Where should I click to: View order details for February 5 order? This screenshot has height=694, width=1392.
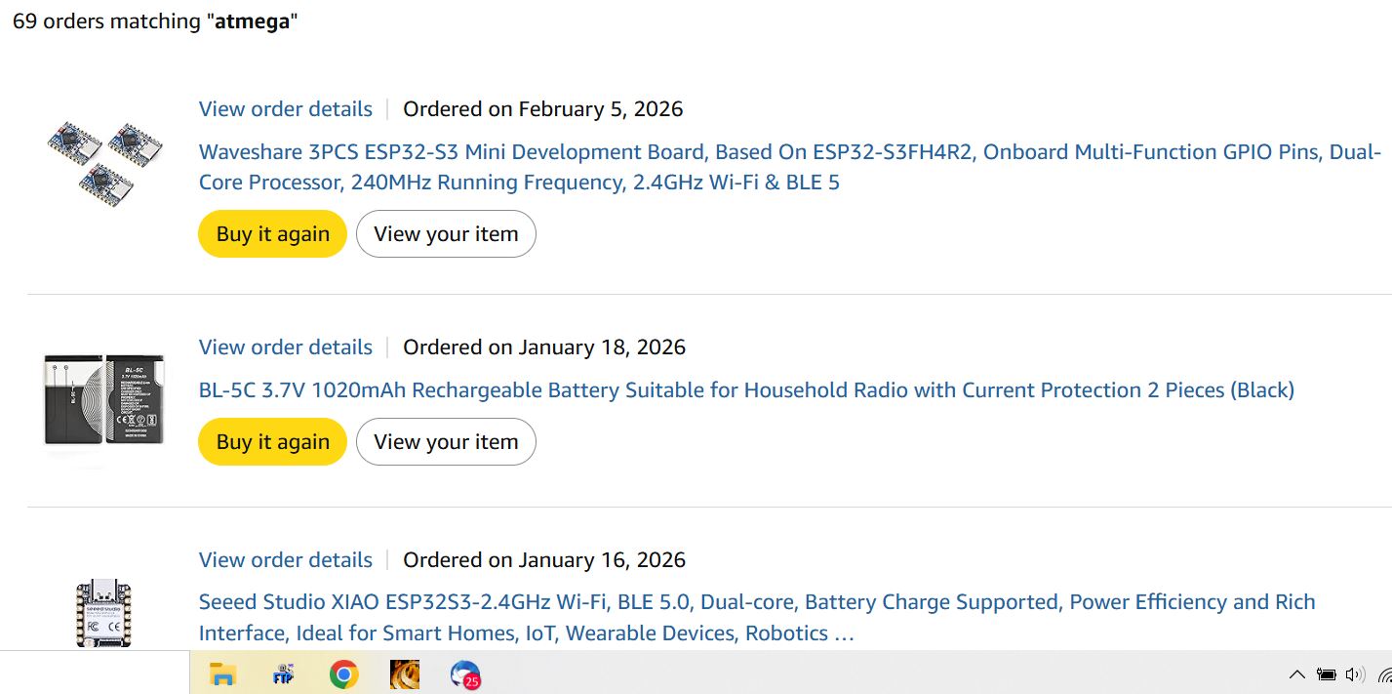(286, 108)
